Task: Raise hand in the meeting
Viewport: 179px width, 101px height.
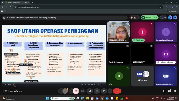Action: coord(104,91)
